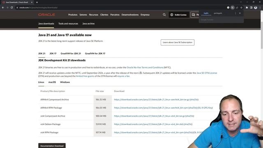Close the Google Translate popup
The width and height of the screenshot is (263, 148).
pos(240,13)
